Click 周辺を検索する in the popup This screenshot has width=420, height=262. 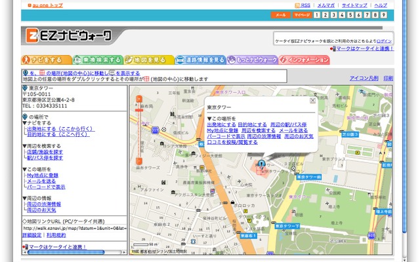[259, 131]
